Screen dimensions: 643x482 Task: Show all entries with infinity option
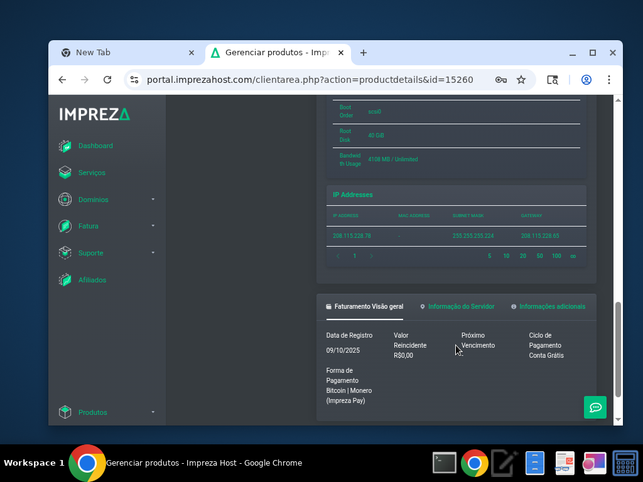(x=573, y=256)
